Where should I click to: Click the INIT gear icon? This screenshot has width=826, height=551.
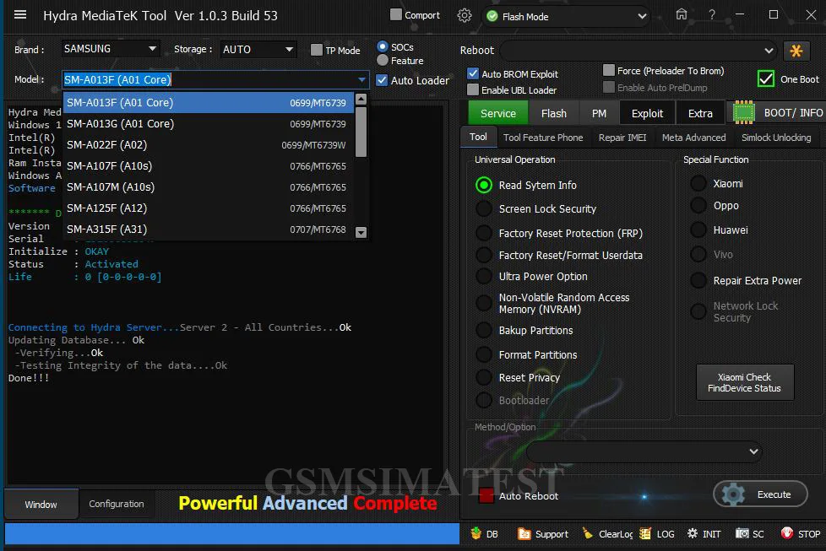(x=693, y=533)
